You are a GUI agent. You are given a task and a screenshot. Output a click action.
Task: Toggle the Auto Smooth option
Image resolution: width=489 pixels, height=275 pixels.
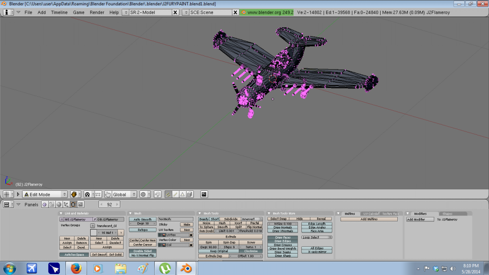click(x=142, y=220)
